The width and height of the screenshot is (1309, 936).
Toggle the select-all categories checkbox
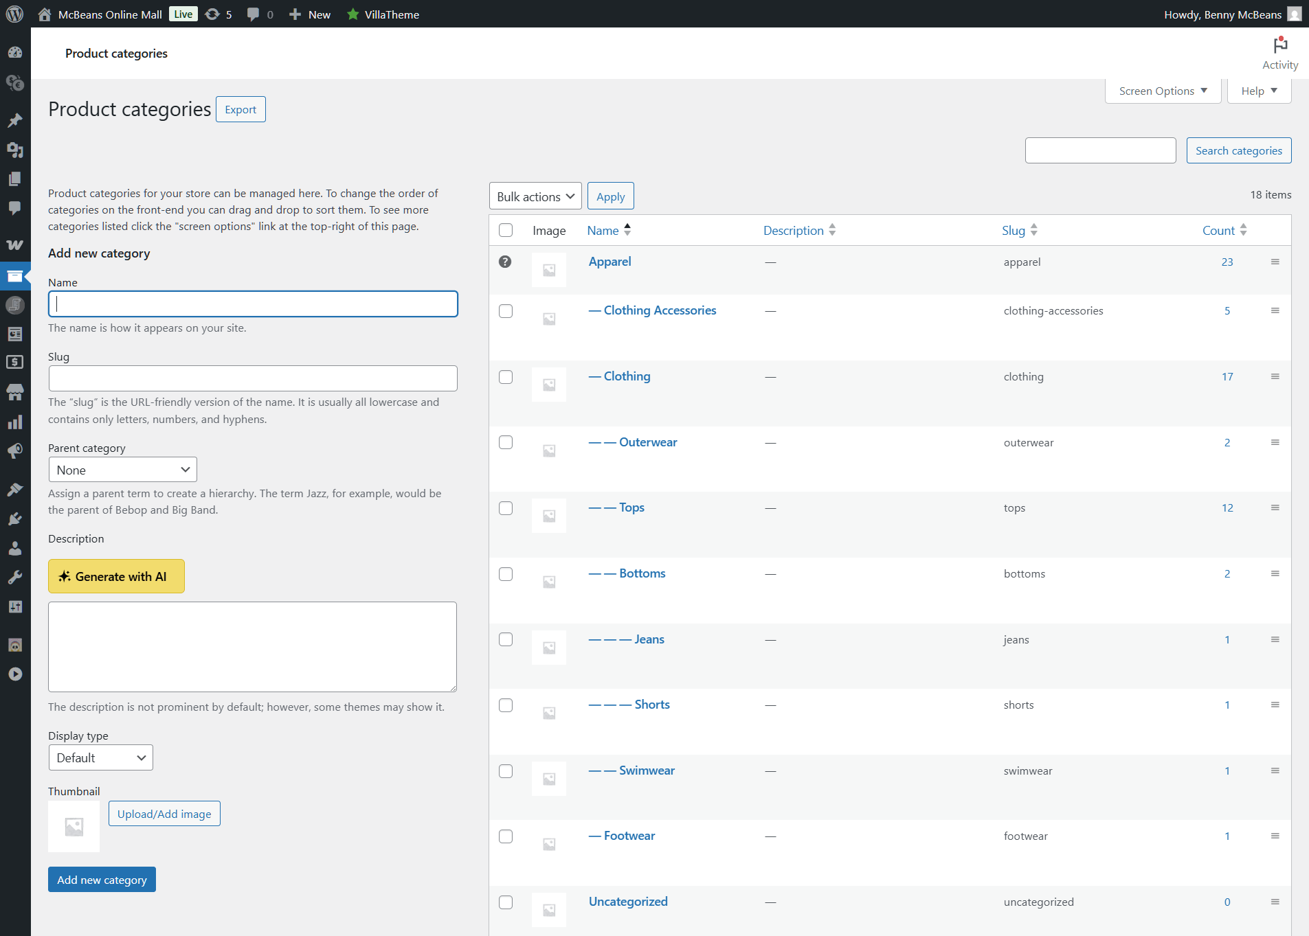[506, 230]
